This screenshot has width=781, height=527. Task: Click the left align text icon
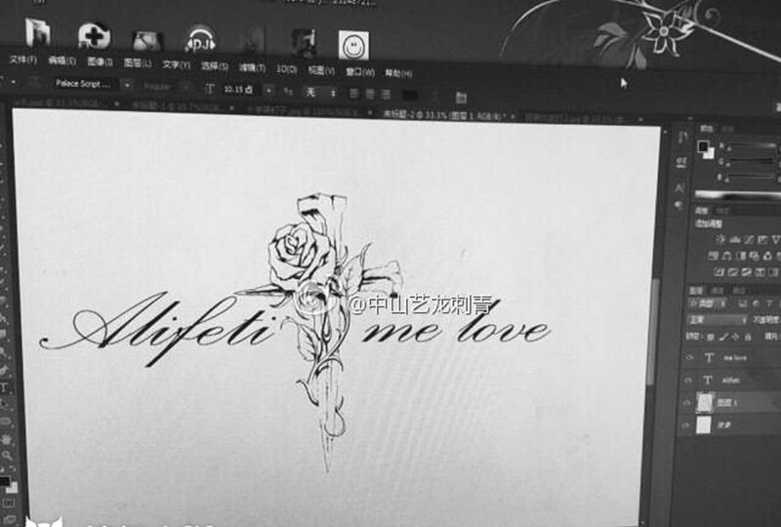pyautogui.click(x=353, y=93)
